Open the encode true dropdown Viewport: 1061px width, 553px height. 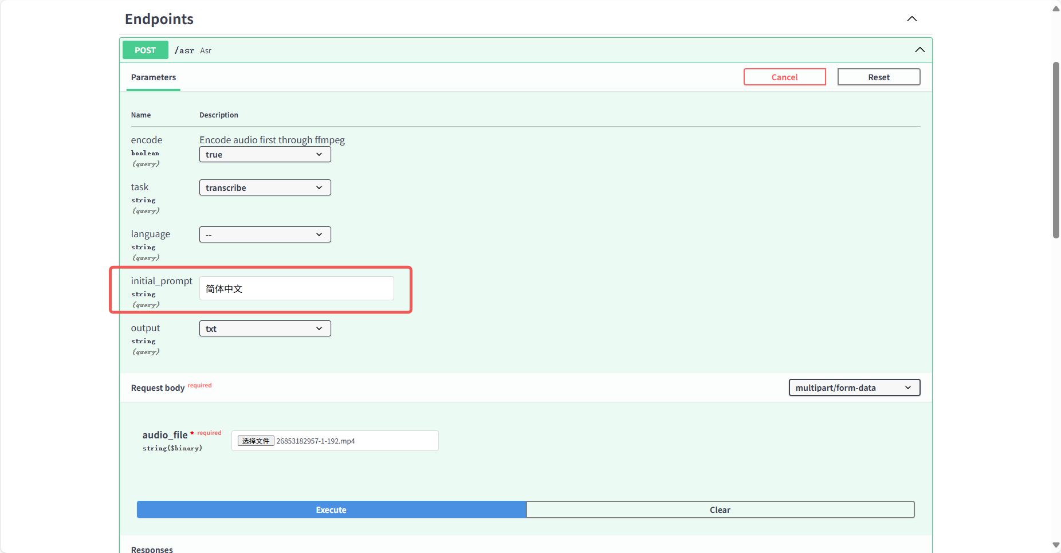[265, 155]
